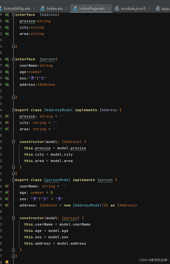Close the module.json5 tab
Screen dimensions: 170x264
point(149,8)
